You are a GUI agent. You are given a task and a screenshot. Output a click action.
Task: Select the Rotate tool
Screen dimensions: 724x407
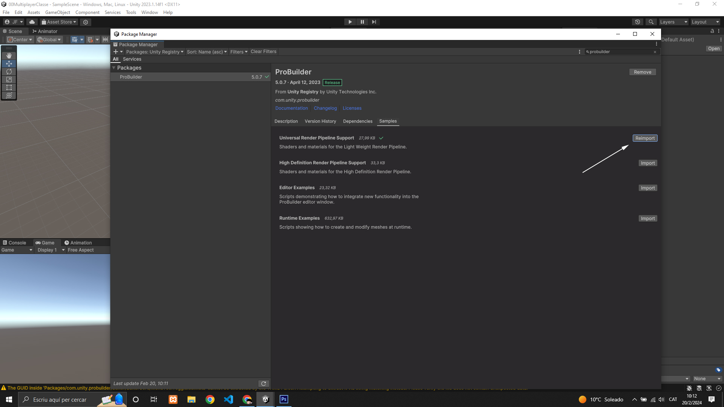[x=9, y=72]
